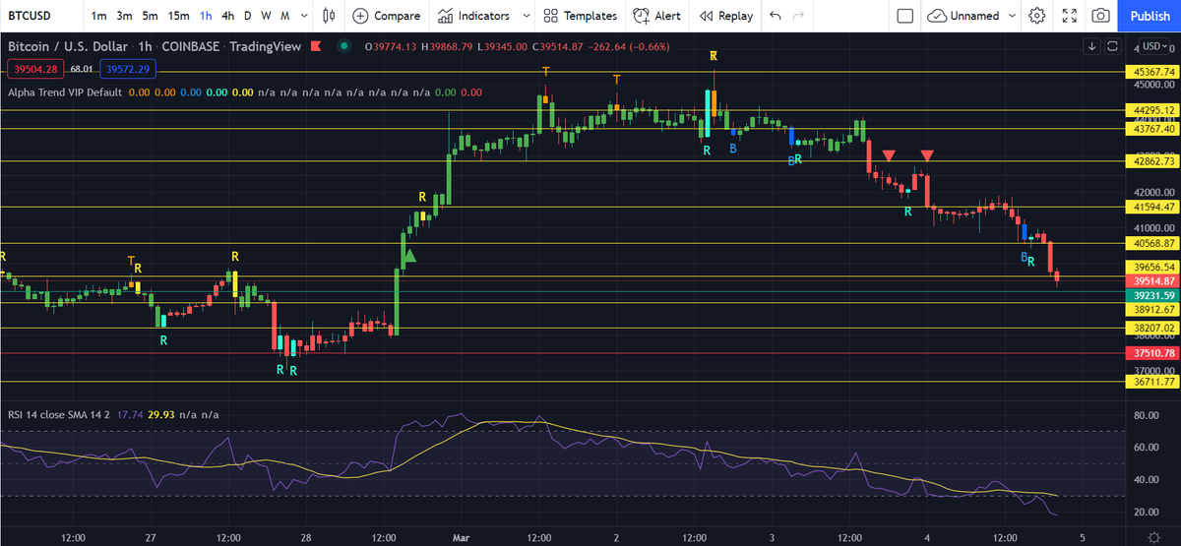
Task: Click the blue buy price 39572.29
Action: 128,69
